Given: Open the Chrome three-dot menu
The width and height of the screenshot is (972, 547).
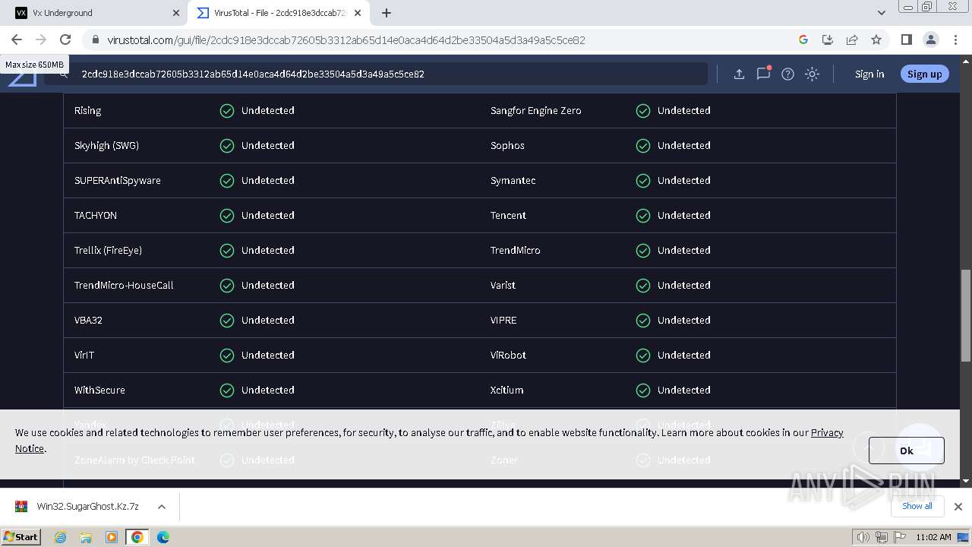Looking at the screenshot, I should (955, 40).
